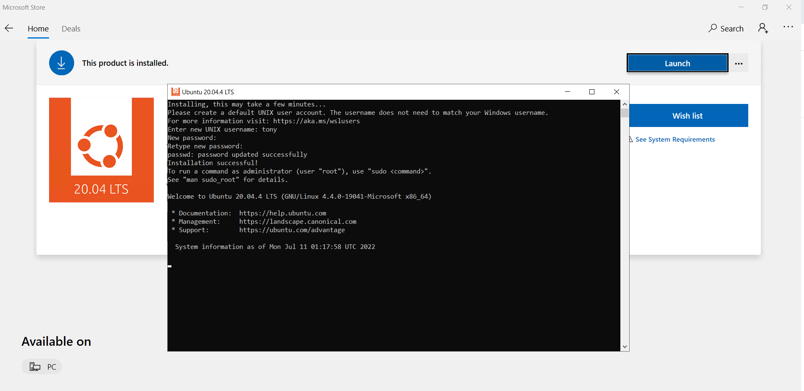Restore down the Microsoft Store window
The image size is (804, 391).
click(765, 7)
